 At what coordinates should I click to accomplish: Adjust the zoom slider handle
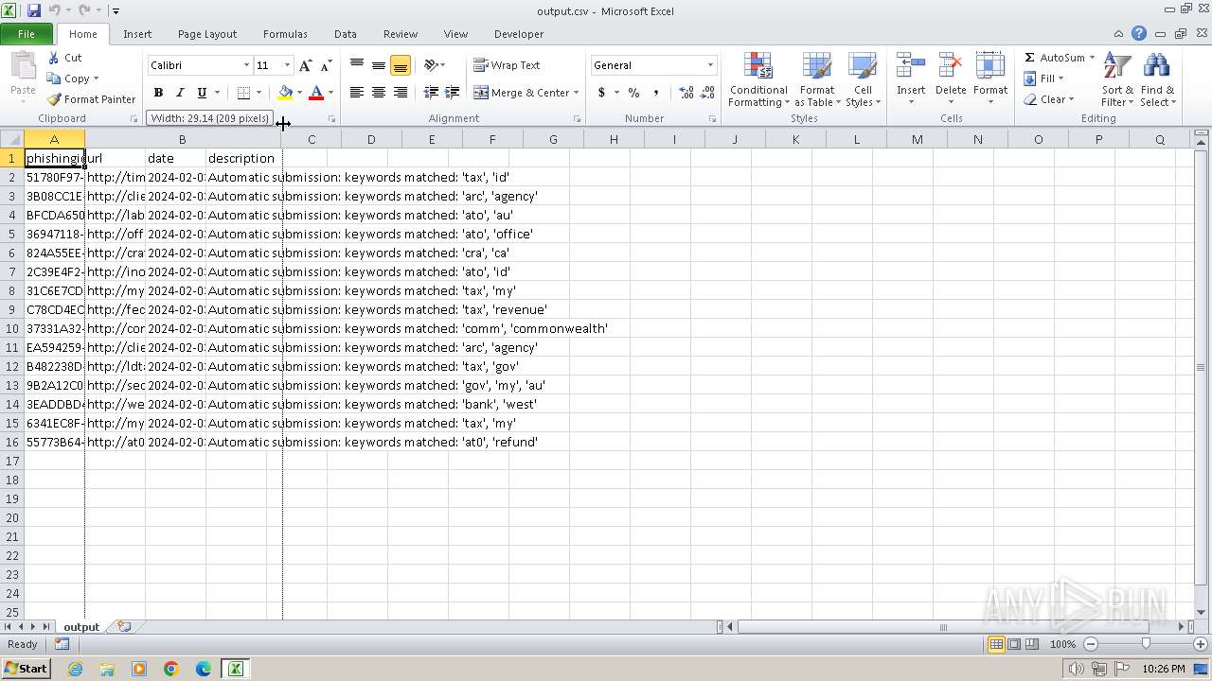click(x=1146, y=644)
